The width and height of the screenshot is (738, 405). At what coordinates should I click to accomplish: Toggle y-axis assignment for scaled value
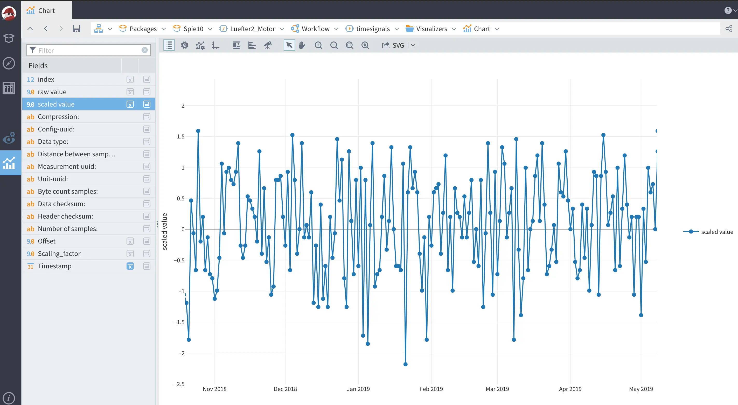click(147, 104)
